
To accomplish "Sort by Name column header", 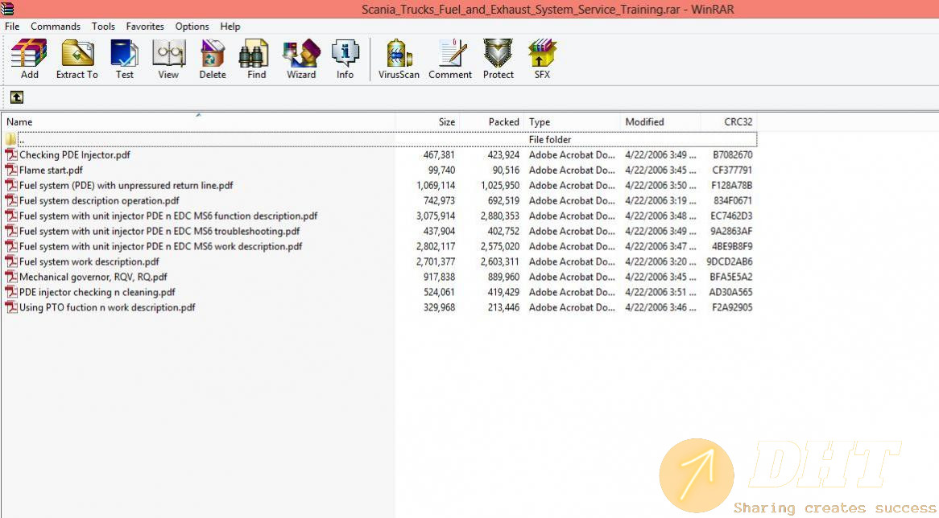I will click(197, 122).
